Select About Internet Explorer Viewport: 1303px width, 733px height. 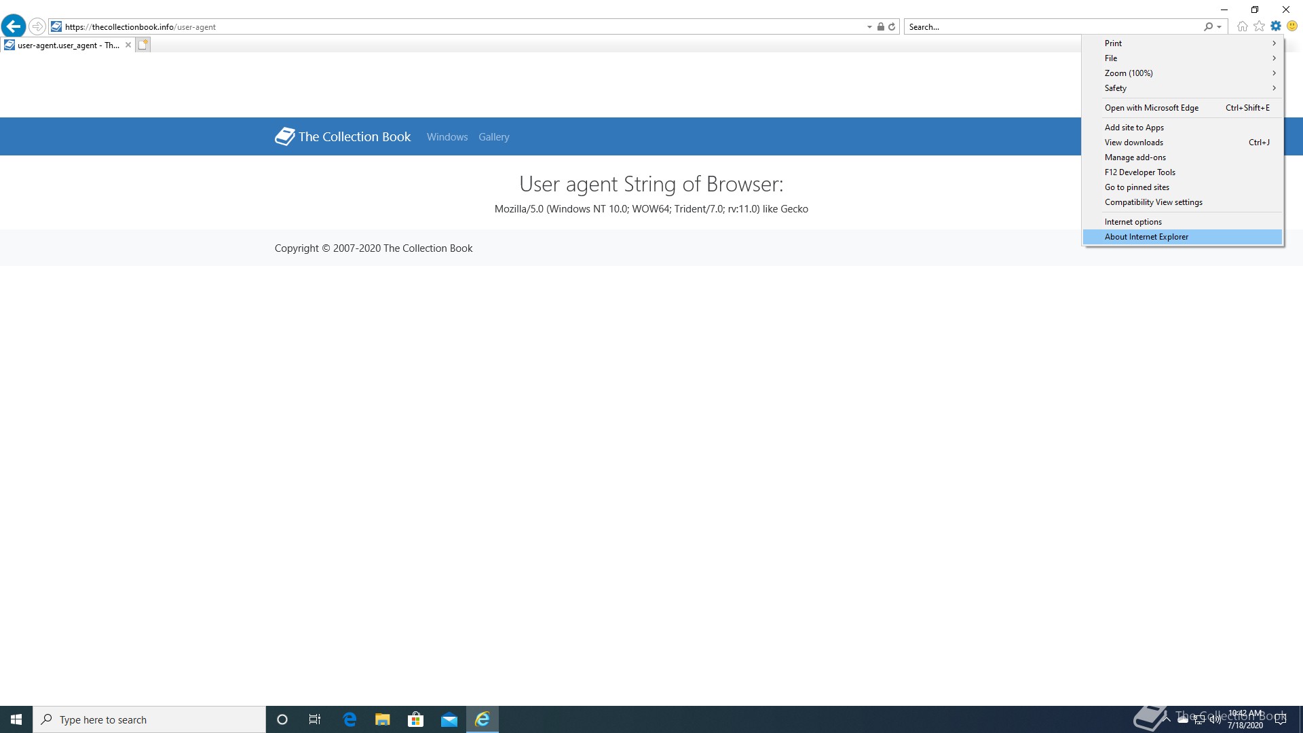tap(1182, 236)
